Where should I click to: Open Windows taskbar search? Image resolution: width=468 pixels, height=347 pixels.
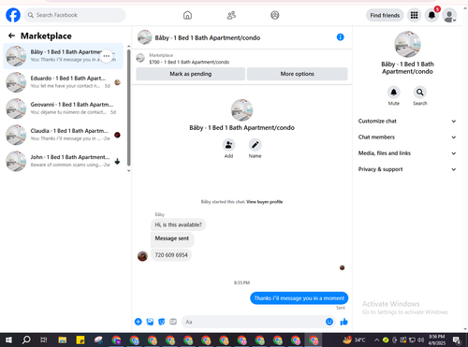(26, 340)
